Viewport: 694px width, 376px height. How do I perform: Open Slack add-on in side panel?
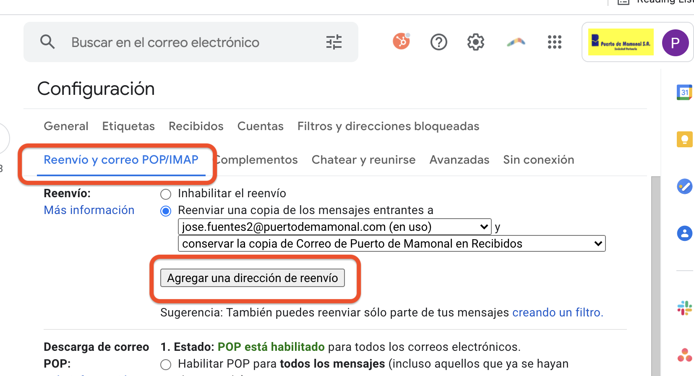coord(684,308)
